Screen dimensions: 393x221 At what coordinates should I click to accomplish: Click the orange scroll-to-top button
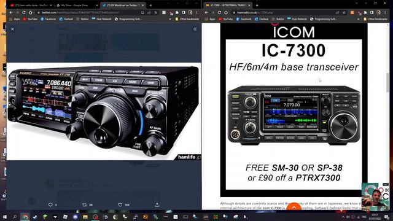coord(294,207)
